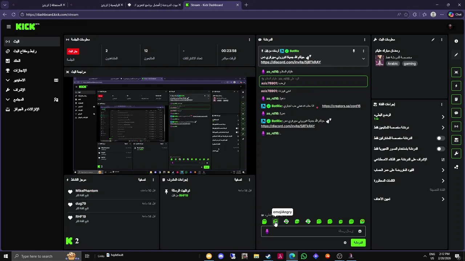465x261 pixels.
Task: Open three-dots menu of the session info panel
Action: pyautogui.click(x=249, y=40)
